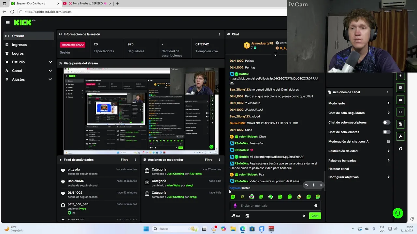Viewport: 417px width, 234px height.
Task: Click the heylucs username in chat
Action: click(235, 188)
